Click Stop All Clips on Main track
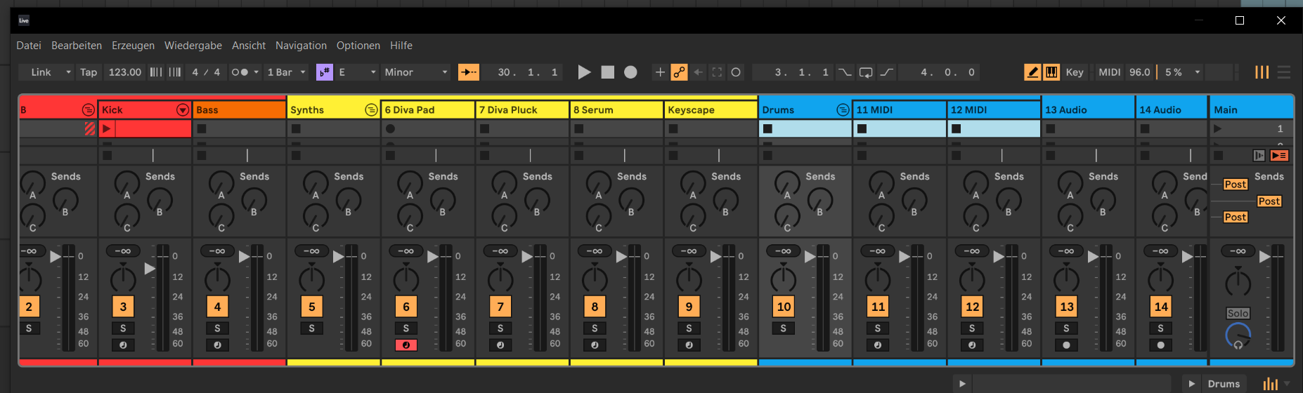This screenshot has height=393, width=1303. coord(1218,155)
